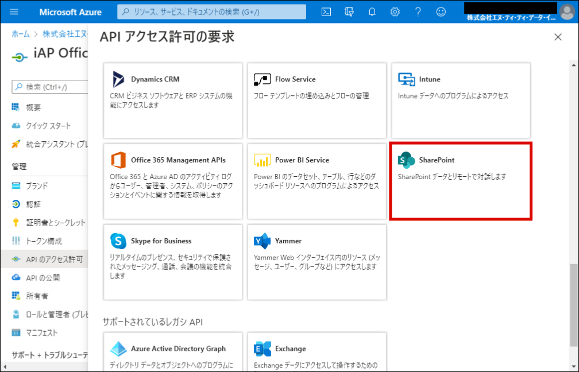Click the Dynamics CRM icon
The image size is (579, 372).
(118, 79)
